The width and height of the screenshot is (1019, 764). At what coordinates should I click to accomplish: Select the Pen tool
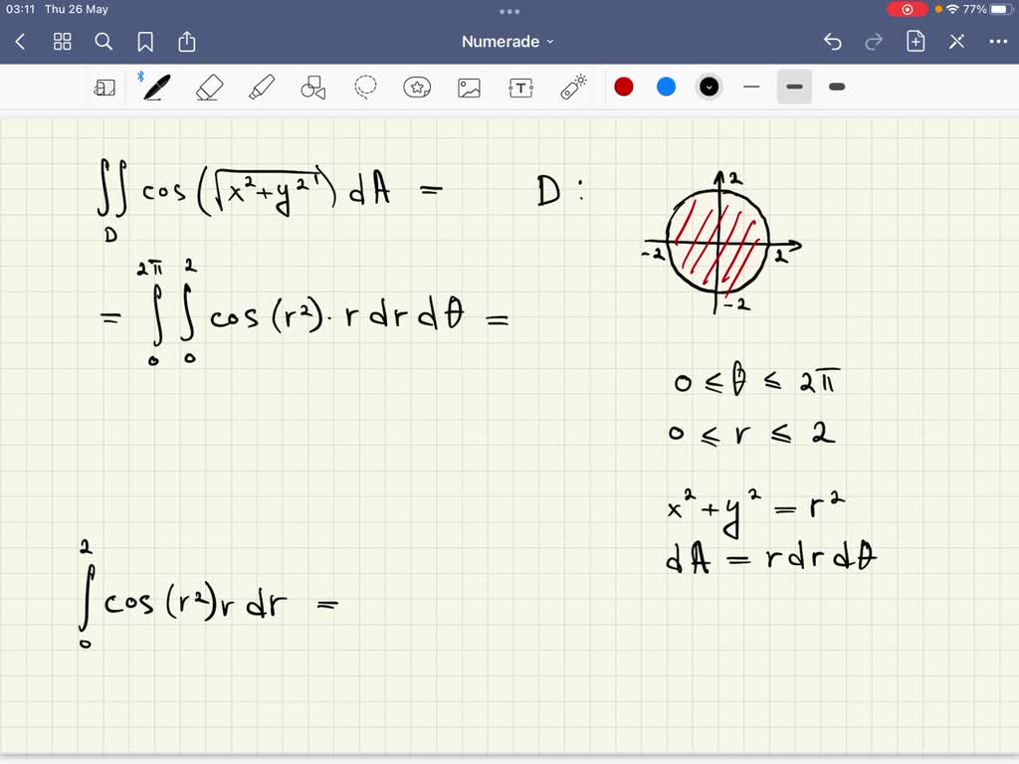152,87
